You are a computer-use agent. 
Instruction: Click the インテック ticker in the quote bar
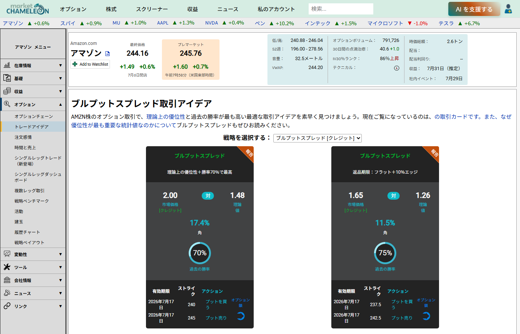click(318, 23)
